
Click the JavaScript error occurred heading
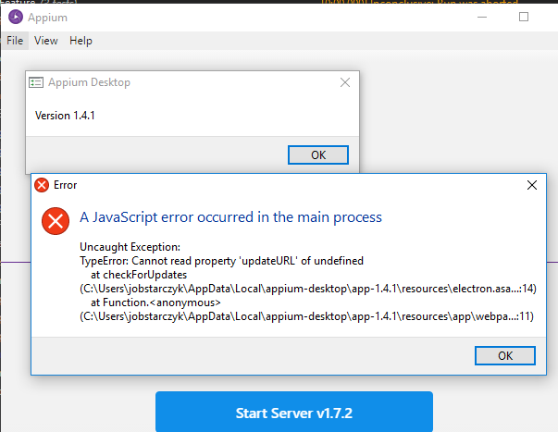tap(230, 217)
